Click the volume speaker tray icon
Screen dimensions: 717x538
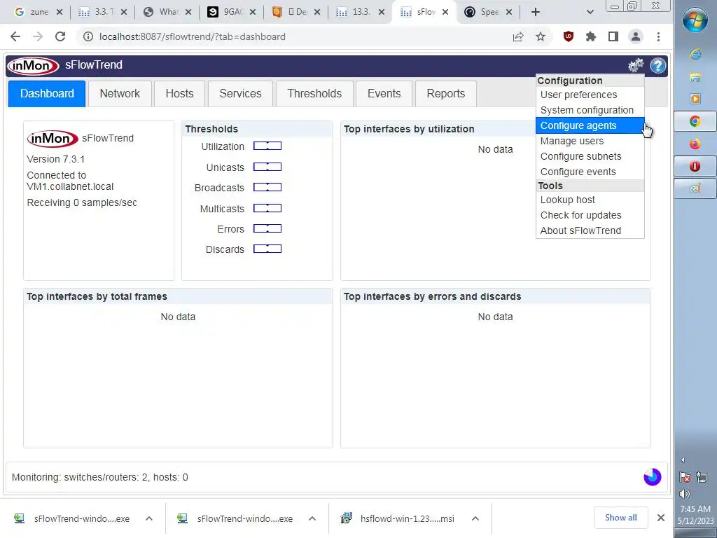[x=685, y=494]
